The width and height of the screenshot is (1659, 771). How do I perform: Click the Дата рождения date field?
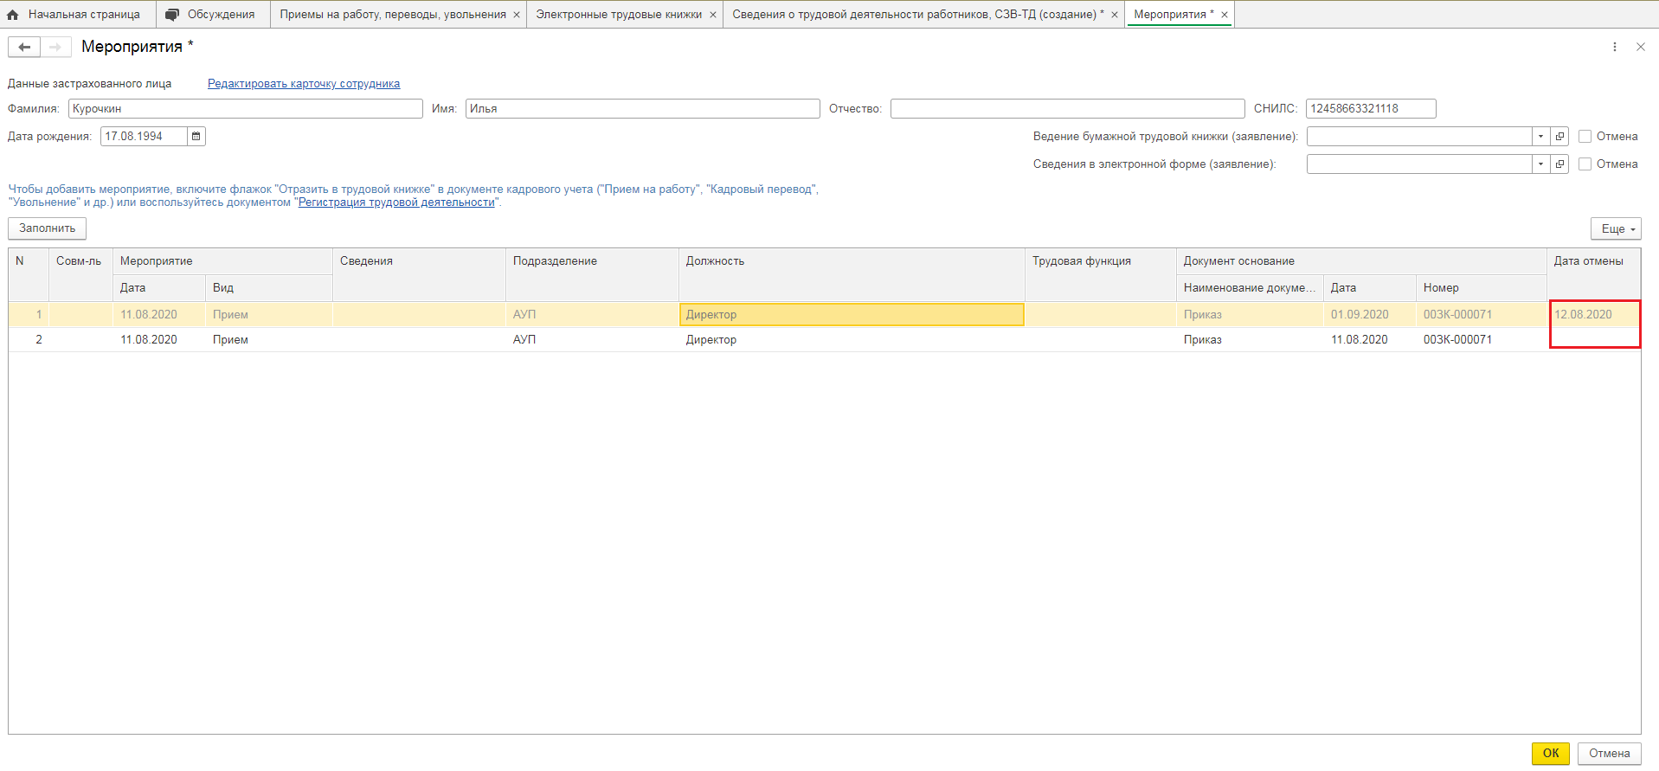[x=144, y=136]
